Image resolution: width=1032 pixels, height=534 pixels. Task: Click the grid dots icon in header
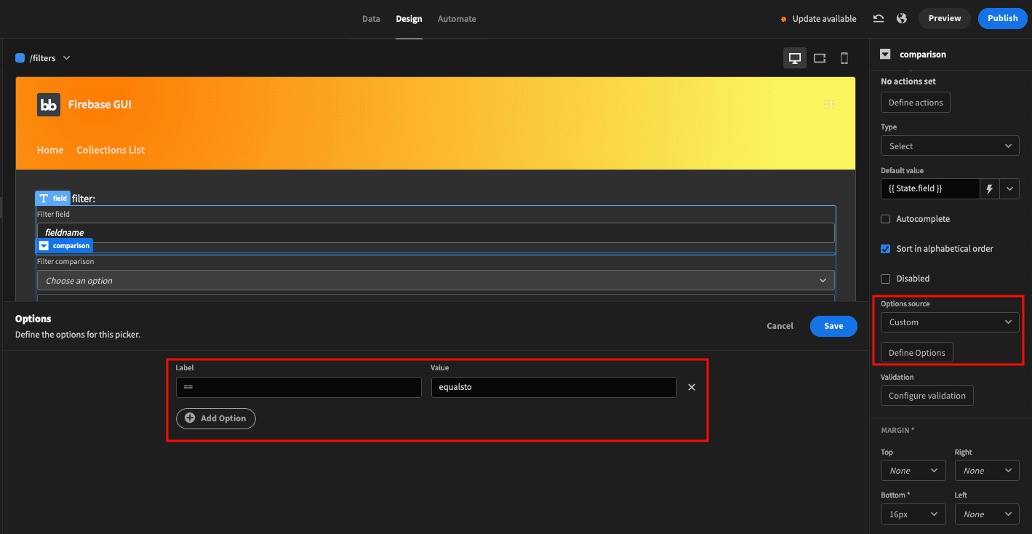(x=828, y=105)
